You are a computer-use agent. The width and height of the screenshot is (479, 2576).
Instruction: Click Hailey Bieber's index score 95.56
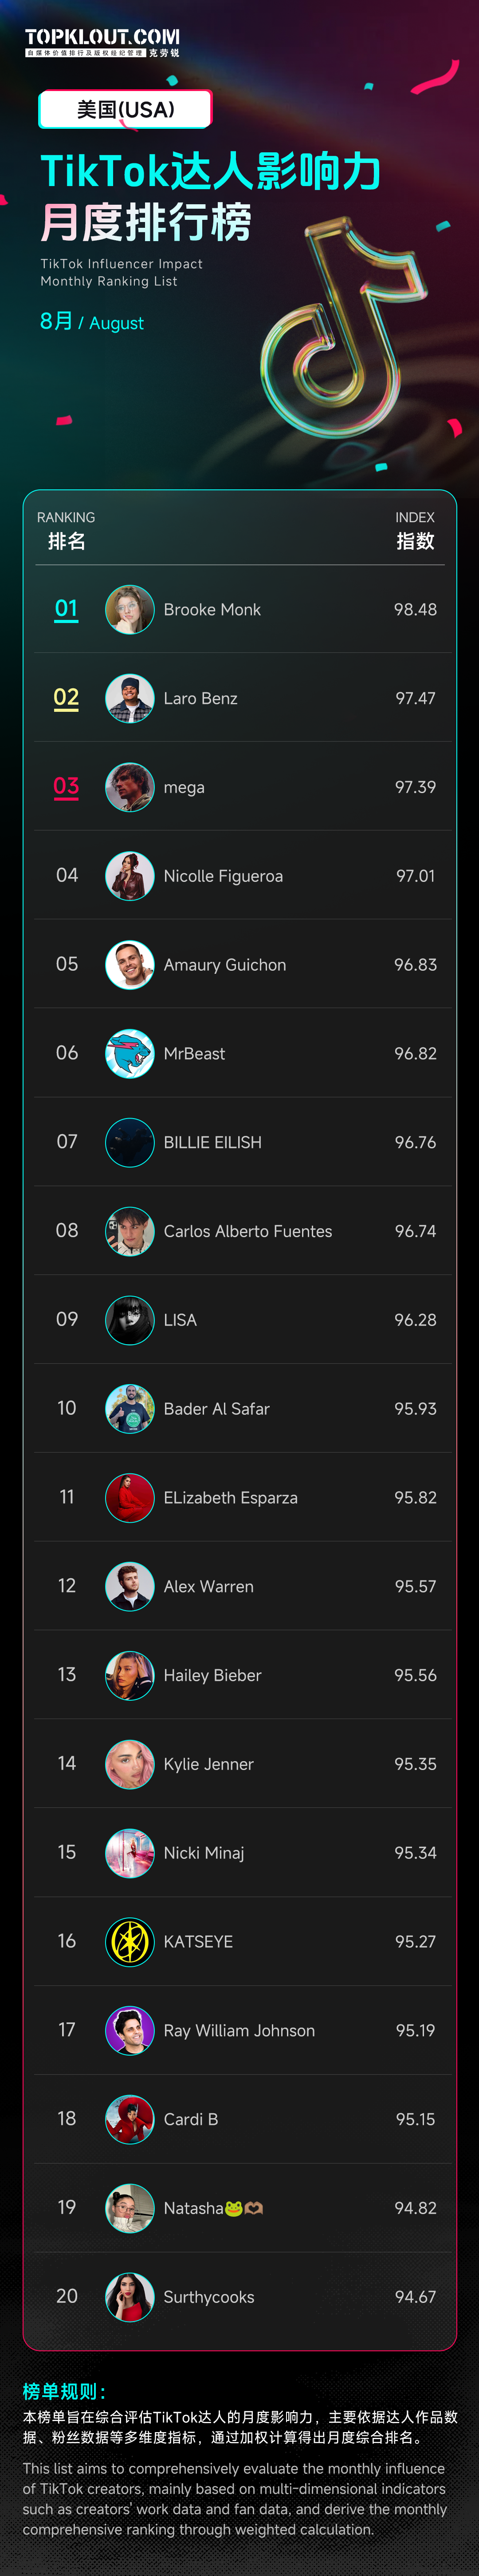415,1675
